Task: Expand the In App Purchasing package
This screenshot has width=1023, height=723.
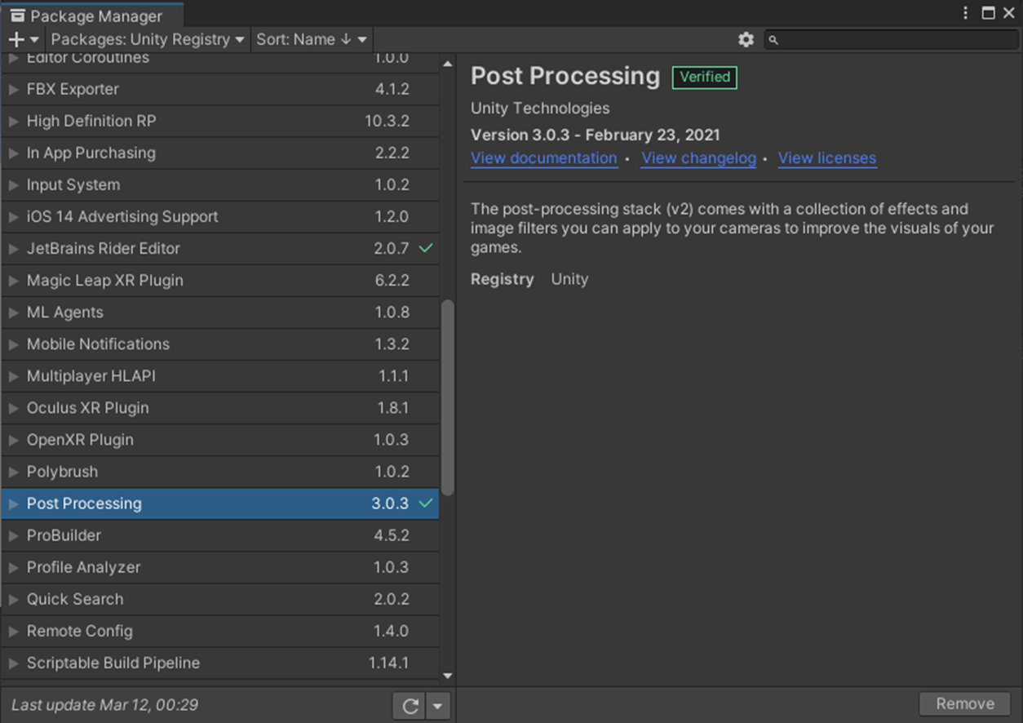Action: pos(13,153)
